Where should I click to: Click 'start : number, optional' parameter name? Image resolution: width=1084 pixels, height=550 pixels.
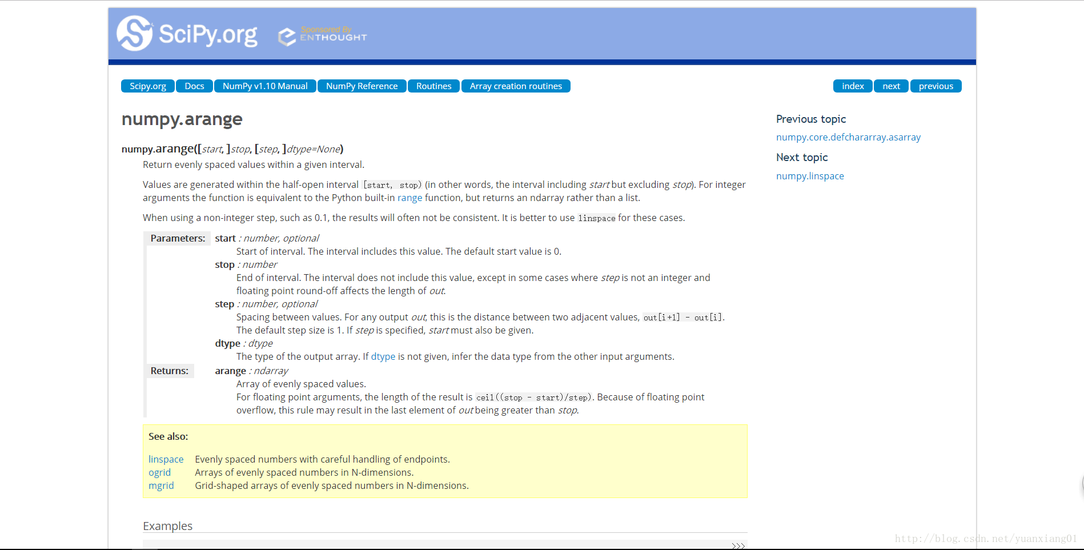[x=267, y=238]
